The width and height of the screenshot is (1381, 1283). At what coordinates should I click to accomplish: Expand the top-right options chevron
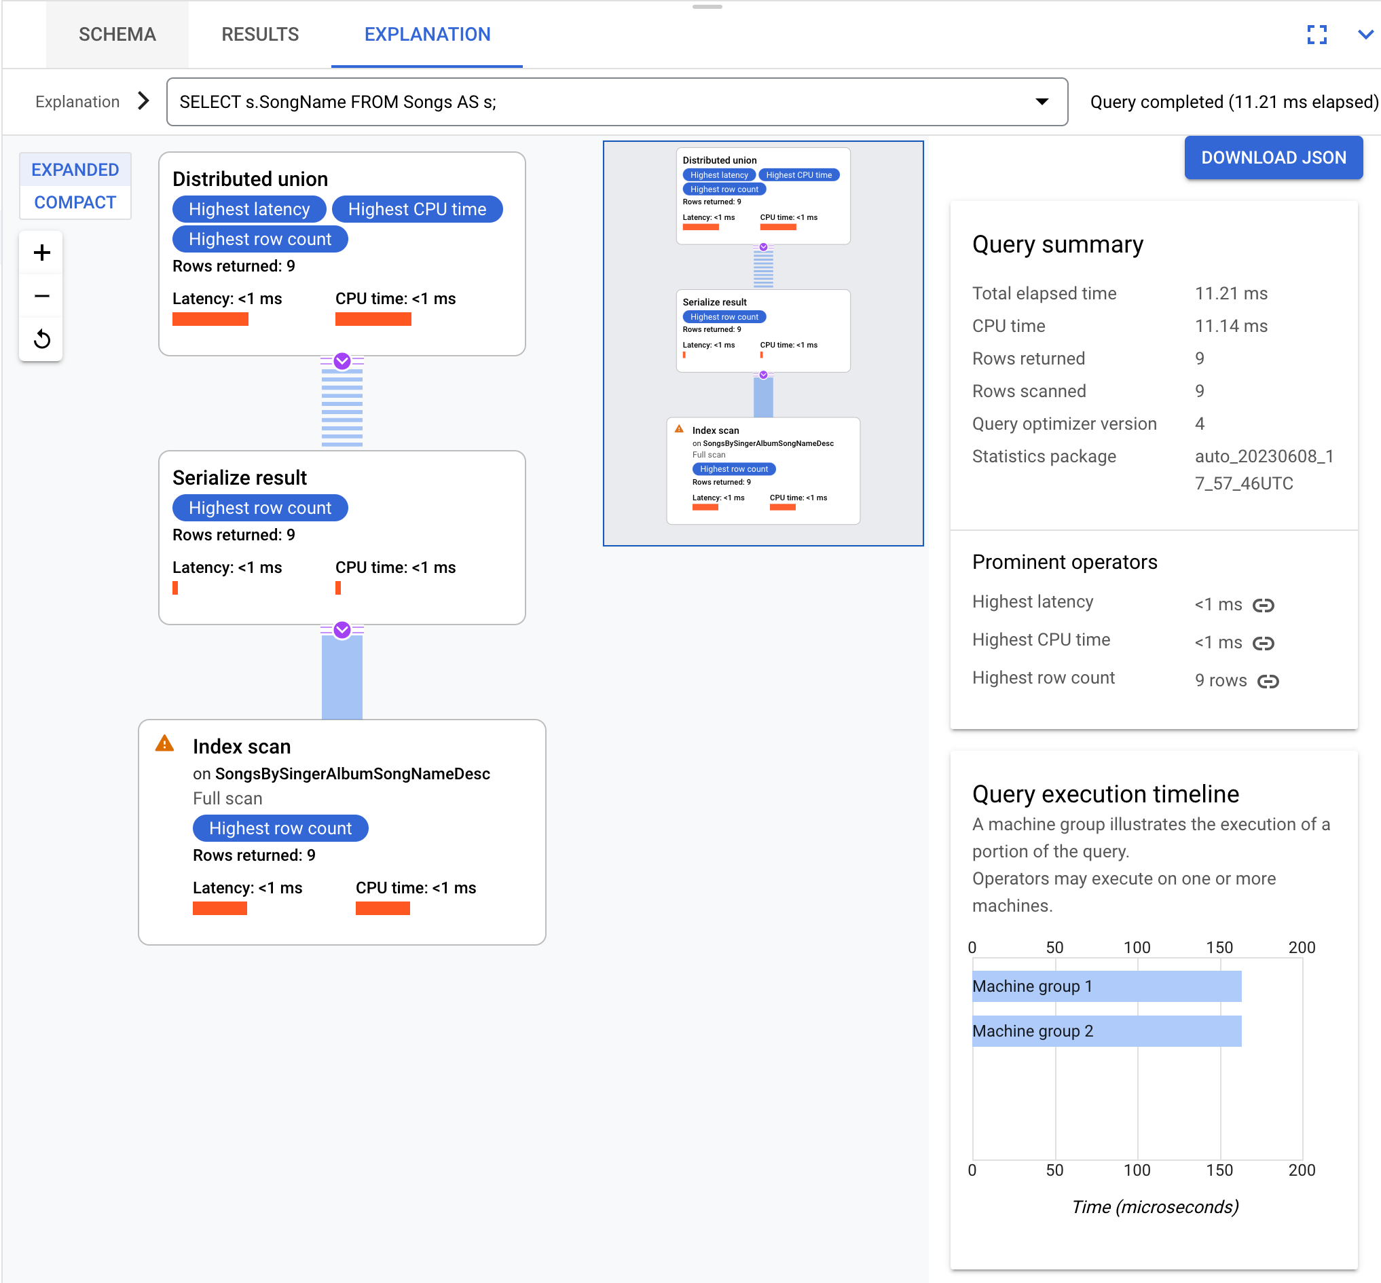coord(1365,34)
